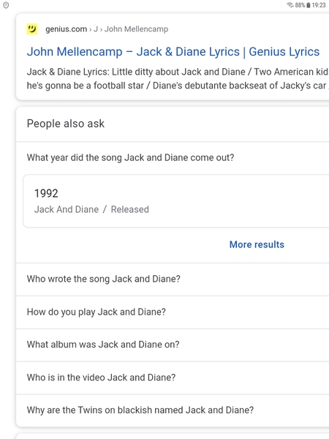Click the 'Jack And Diane / Released' caption

point(91,209)
